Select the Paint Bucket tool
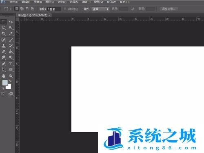This screenshot has height=153, width=204. (x=11, y=51)
